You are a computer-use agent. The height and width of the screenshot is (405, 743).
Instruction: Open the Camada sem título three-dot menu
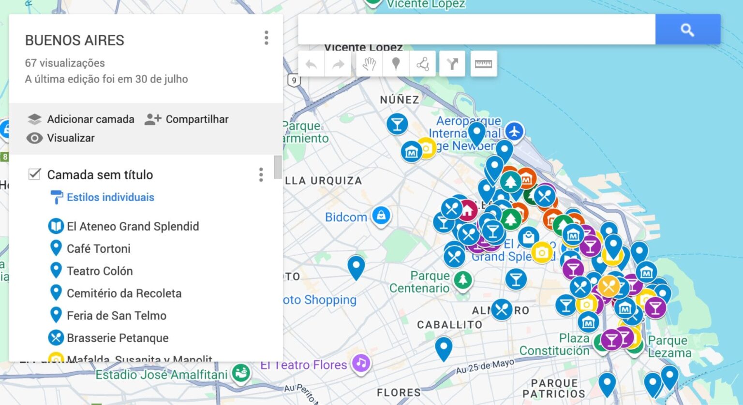pos(261,175)
